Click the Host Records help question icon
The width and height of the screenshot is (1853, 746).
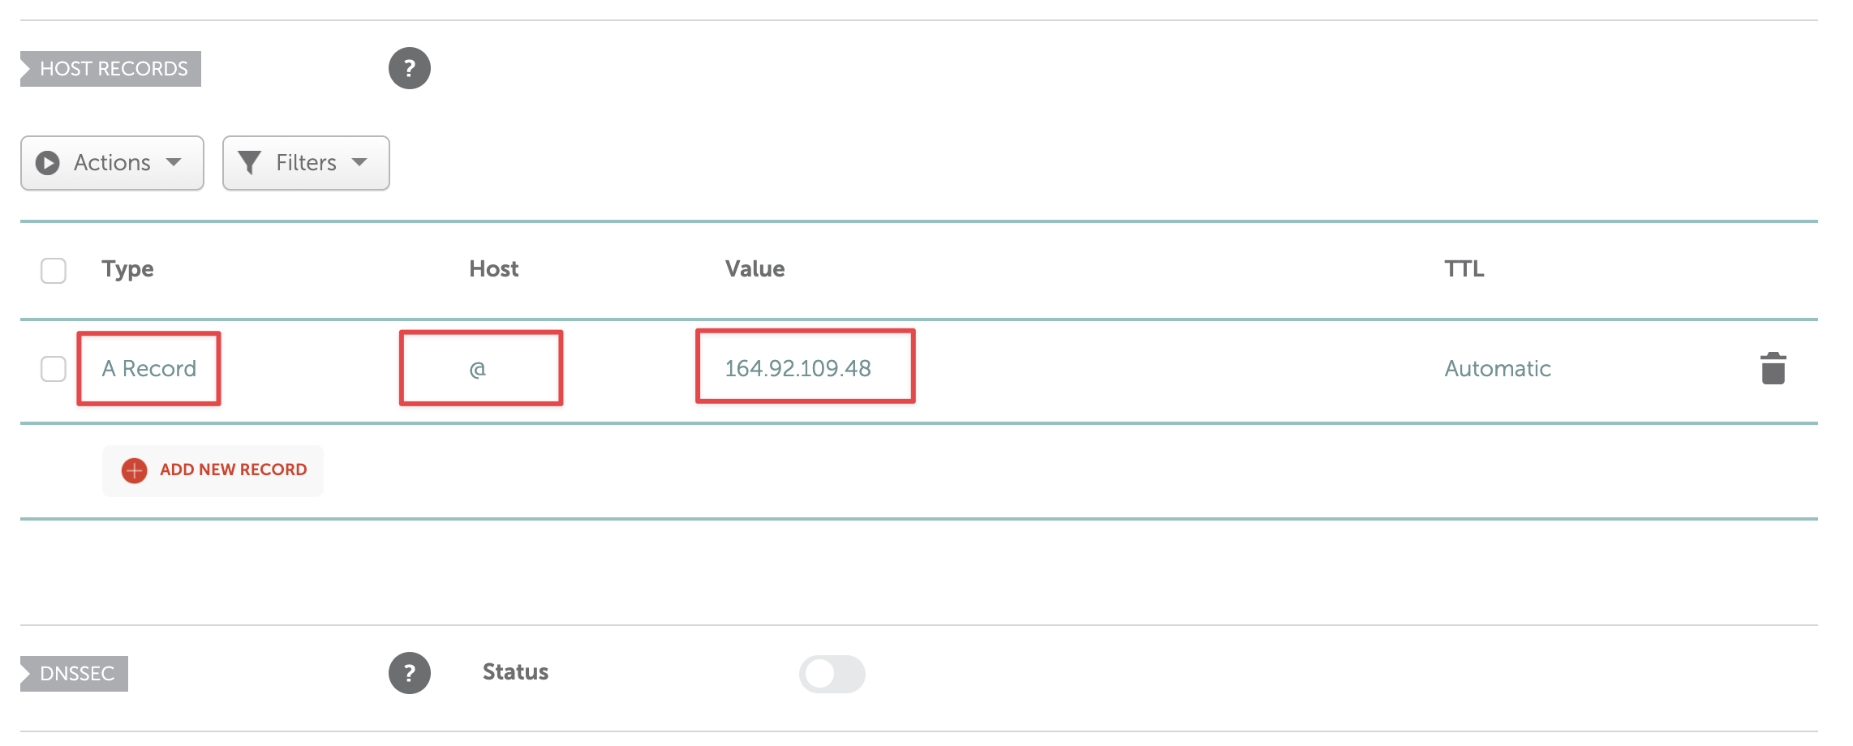409,68
